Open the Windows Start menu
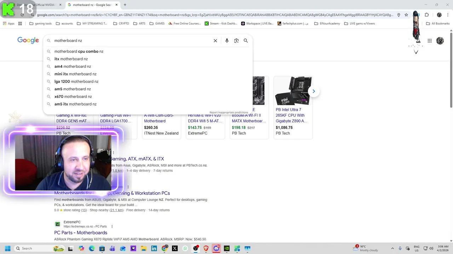The width and height of the screenshot is (453, 254). pos(7,248)
